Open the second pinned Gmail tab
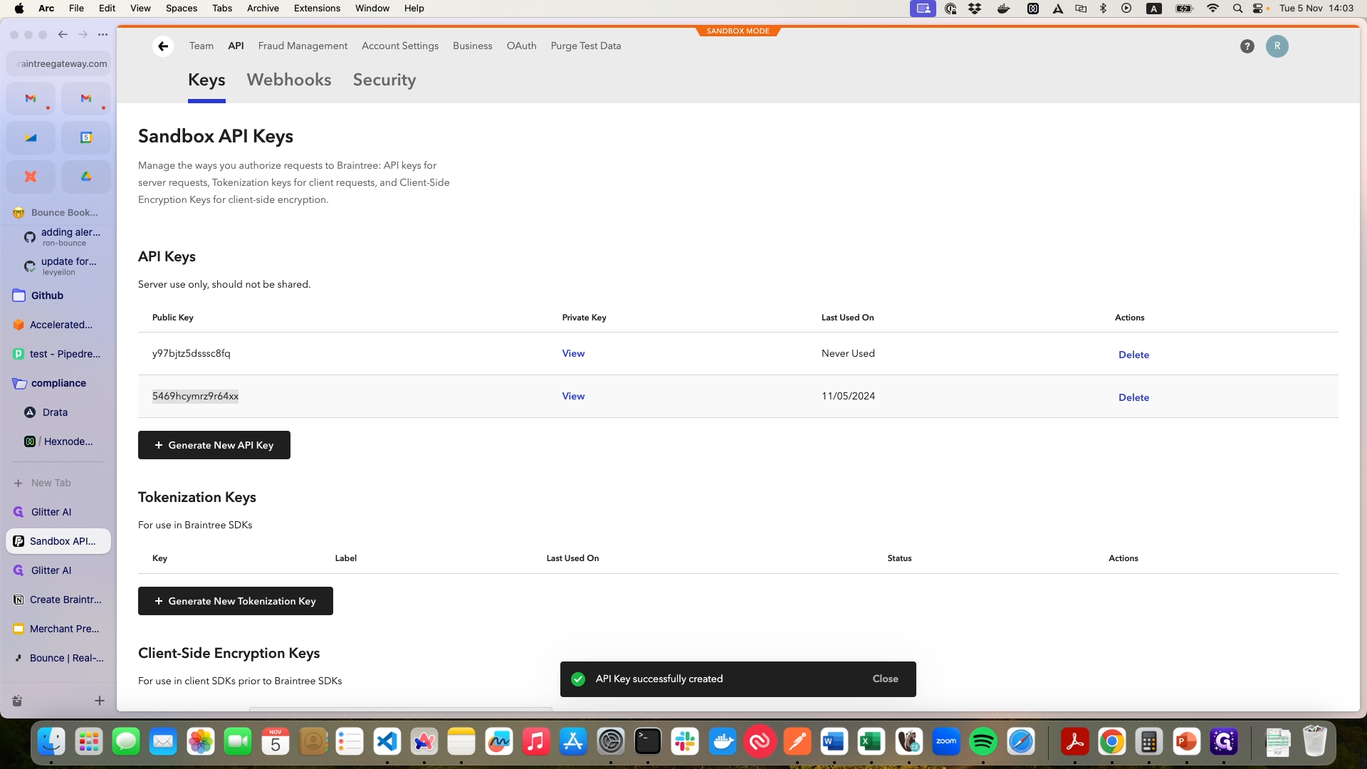The width and height of the screenshot is (1367, 769). coord(86,98)
